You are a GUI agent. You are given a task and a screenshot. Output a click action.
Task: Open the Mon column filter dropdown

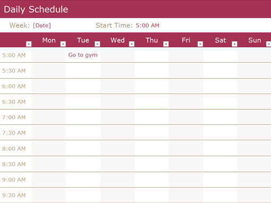pyautogui.click(x=63, y=44)
